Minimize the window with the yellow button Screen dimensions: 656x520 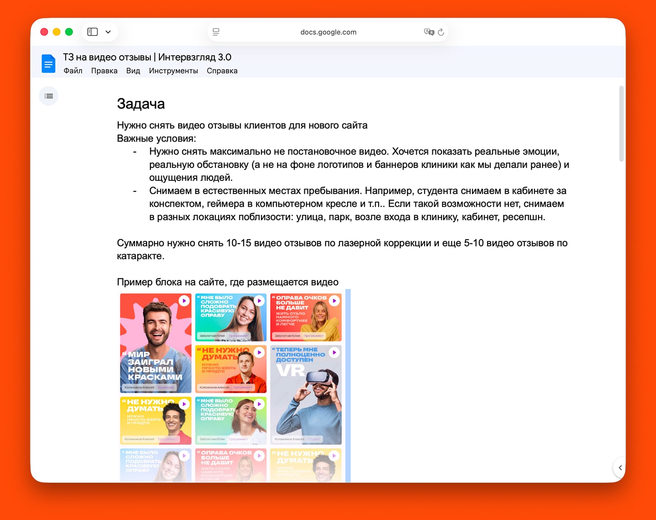pyautogui.click(x=56, y=32)
